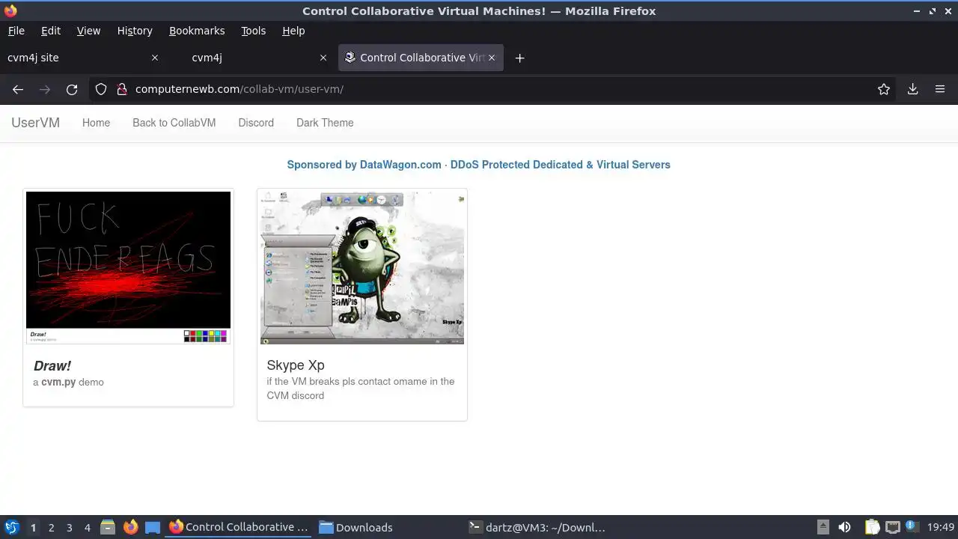Switch to the 'cvm4j' tab
This screenshot has height=539, width=958.
(x=251, y=58)
